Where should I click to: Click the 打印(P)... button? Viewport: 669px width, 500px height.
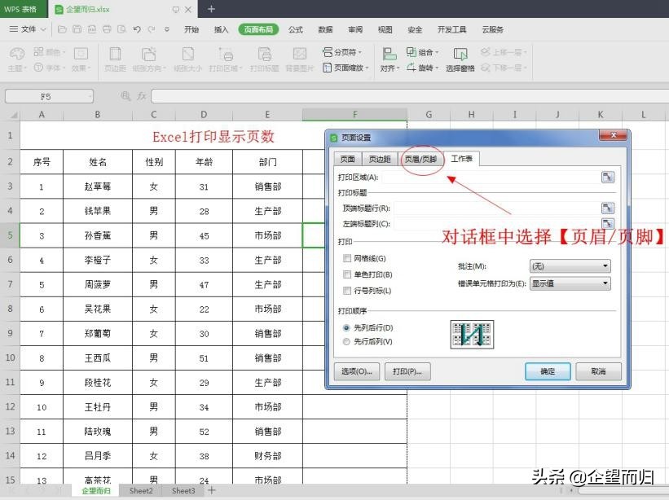pyautogui.click(x=407, y=371)
